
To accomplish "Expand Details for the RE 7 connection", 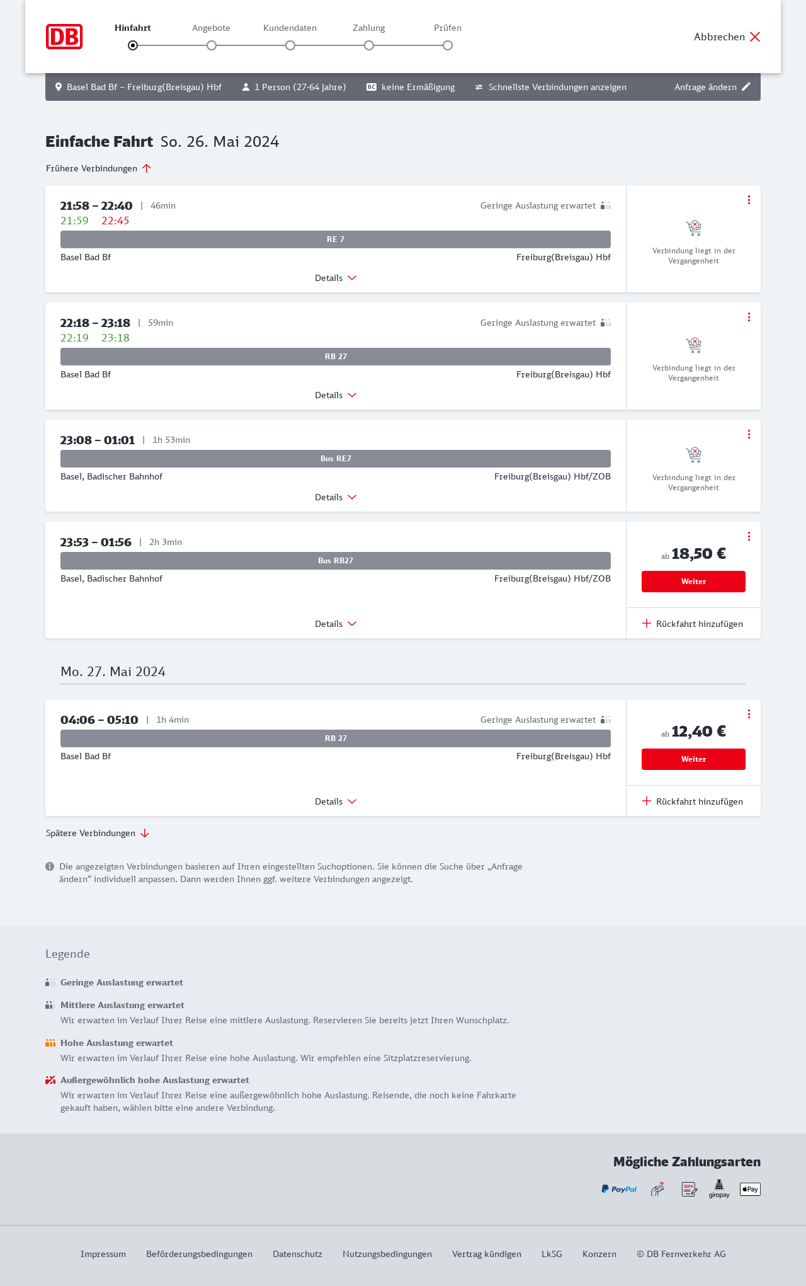I will click(x=336, y=278).
